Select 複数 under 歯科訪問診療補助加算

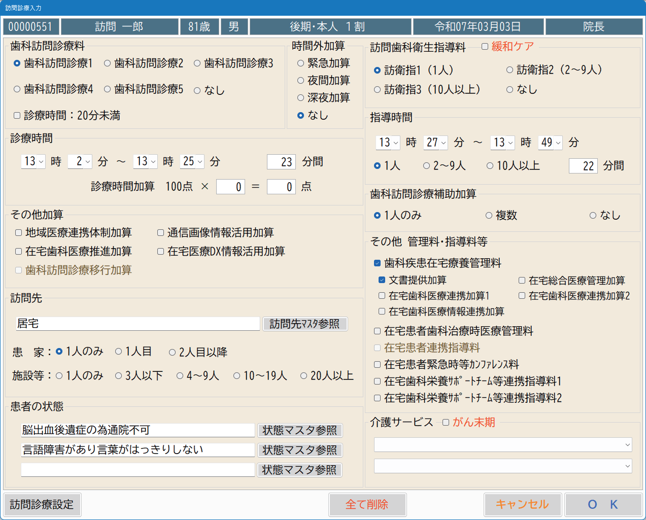tap(489, 216)
